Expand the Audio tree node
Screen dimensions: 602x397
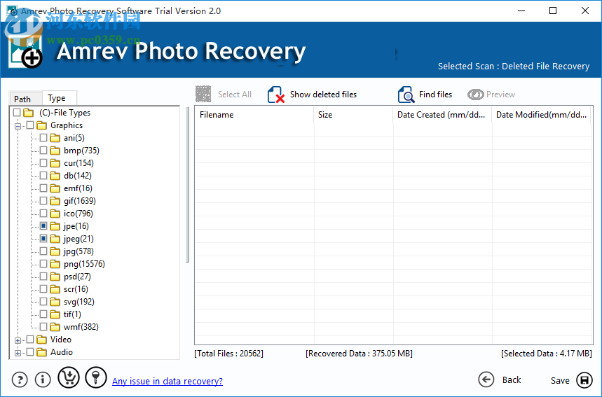(18, 353)
